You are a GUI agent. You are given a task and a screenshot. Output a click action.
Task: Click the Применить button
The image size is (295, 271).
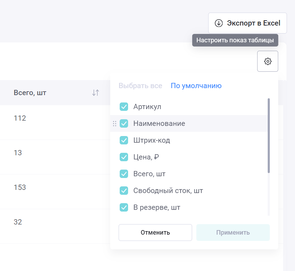pyautogui.click(x=233, y=233)
